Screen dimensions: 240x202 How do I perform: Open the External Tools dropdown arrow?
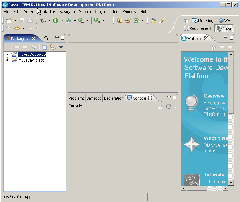tap(104, 20)
